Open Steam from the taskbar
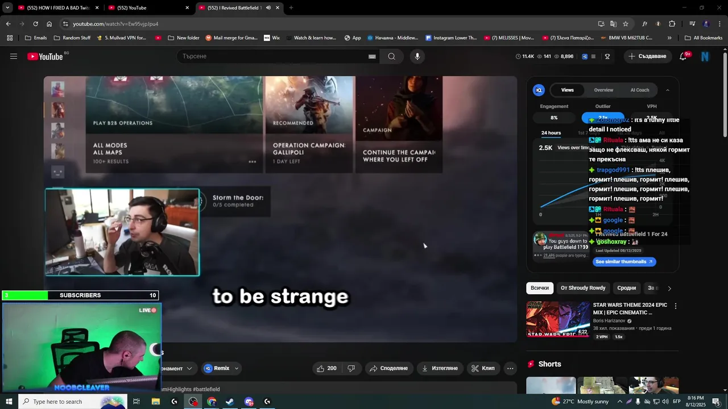The height and width of the screenshot is (409, 728). pyautogui.click(x=230, y=402)
